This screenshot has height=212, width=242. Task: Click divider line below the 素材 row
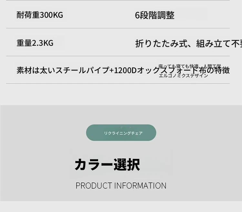pos(118,84)
